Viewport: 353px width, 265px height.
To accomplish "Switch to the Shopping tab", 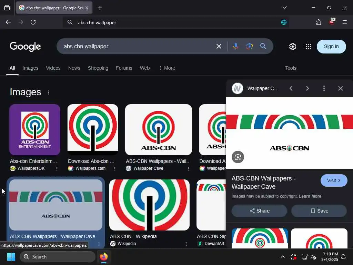I will click(98, 68).
